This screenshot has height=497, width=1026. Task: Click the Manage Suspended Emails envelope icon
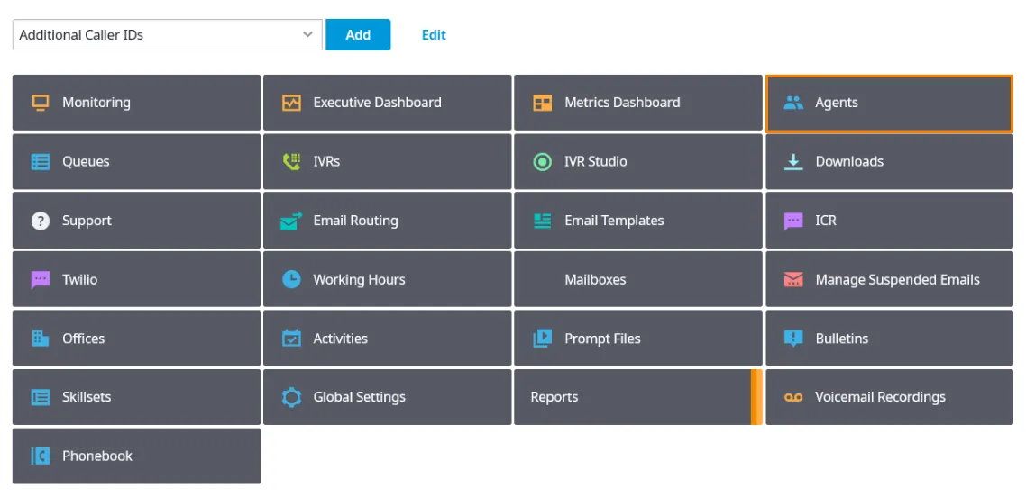click(x=793, y=279)
